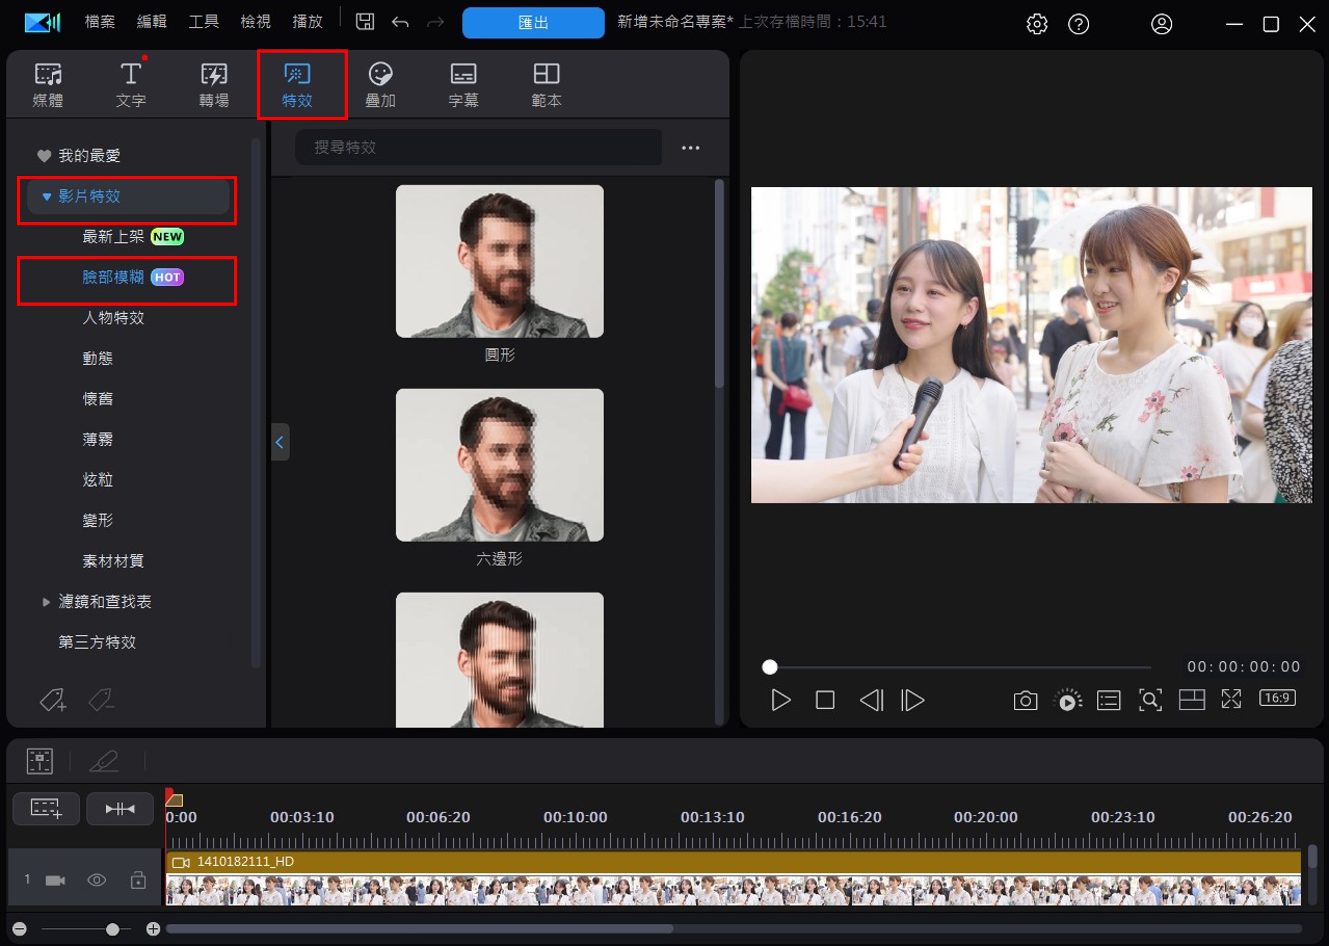Click the preview zoom magnifier icon

click(x=1149, y=700)
